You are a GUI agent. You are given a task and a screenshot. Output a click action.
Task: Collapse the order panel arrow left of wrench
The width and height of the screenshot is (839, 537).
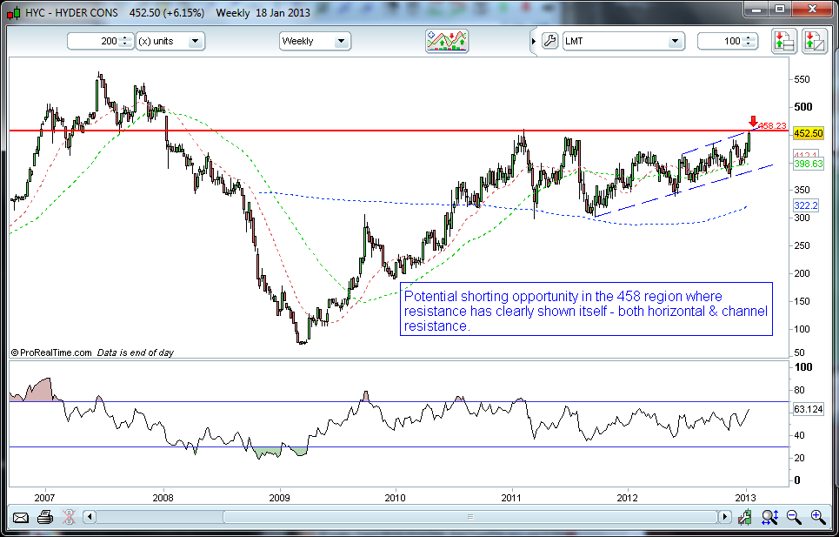point(534,41)
